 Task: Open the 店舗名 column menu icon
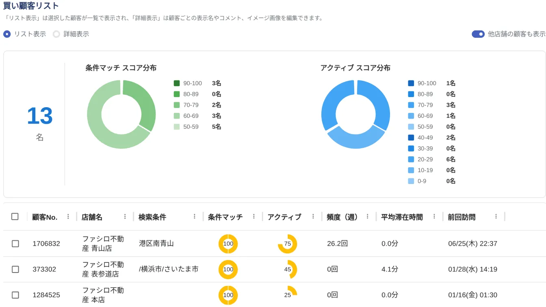tap(125, 216)
